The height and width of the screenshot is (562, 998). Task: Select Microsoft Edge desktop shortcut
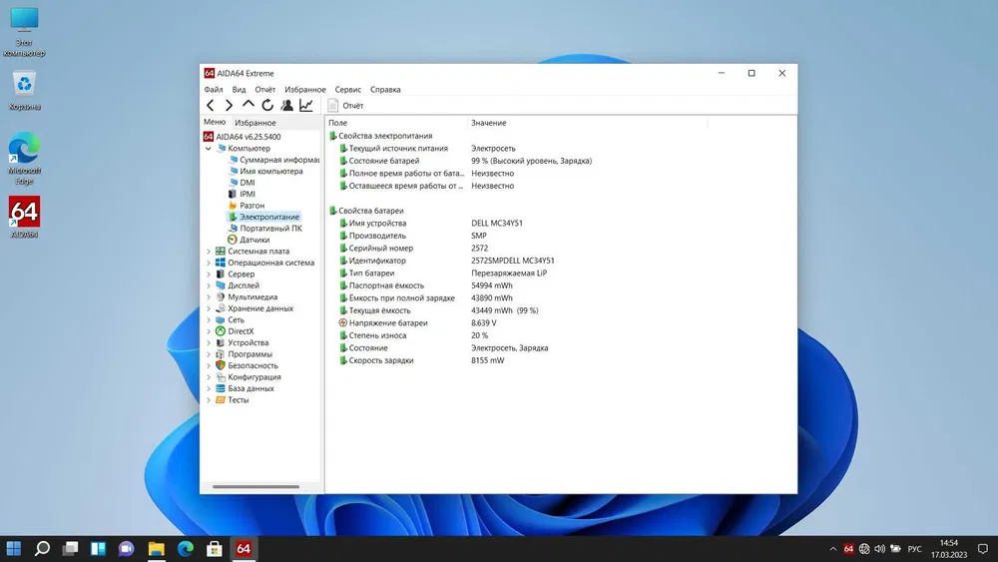[x=24, y=159]
